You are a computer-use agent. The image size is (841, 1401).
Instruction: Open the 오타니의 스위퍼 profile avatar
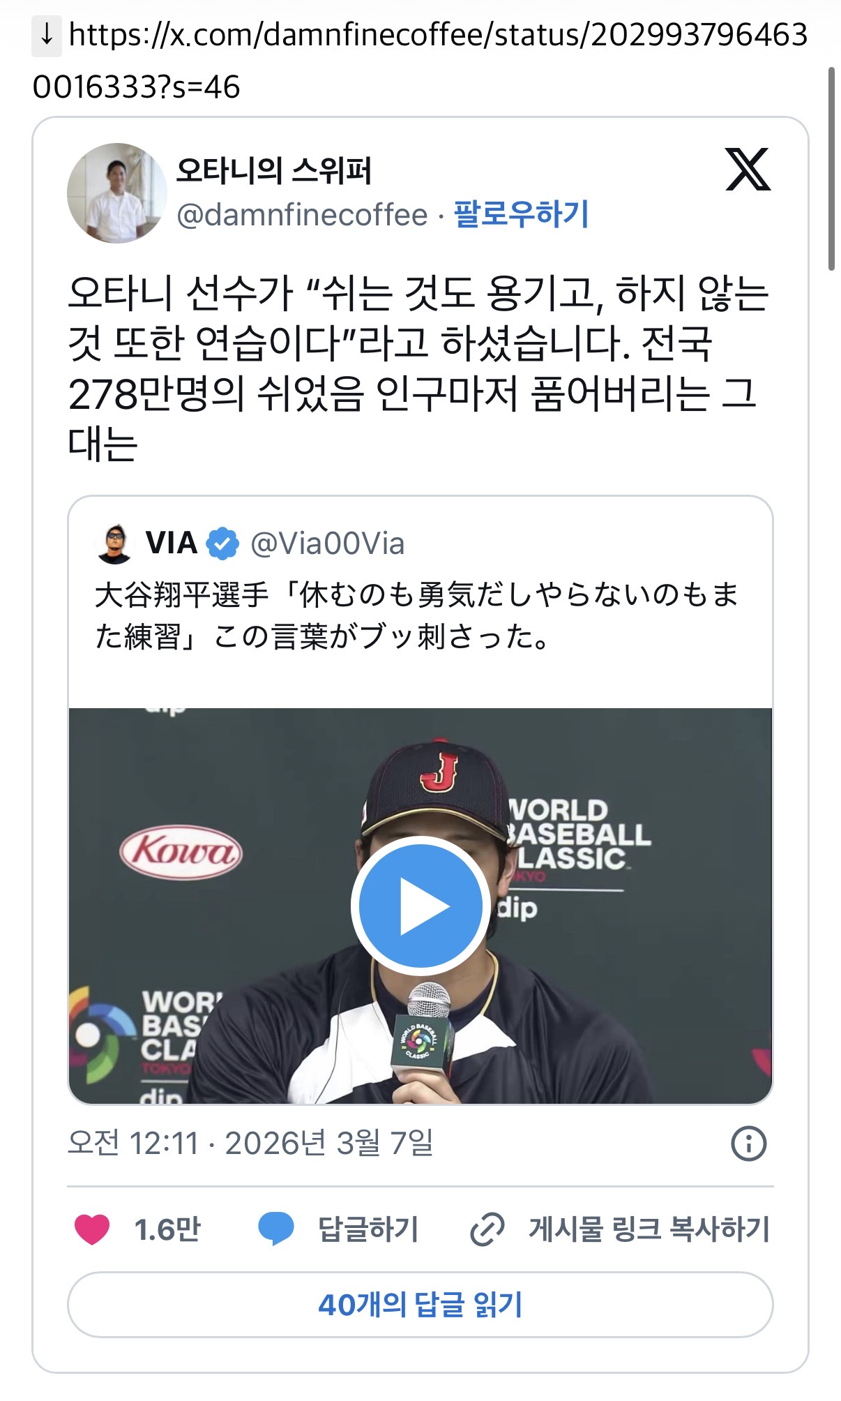[117, 193]
